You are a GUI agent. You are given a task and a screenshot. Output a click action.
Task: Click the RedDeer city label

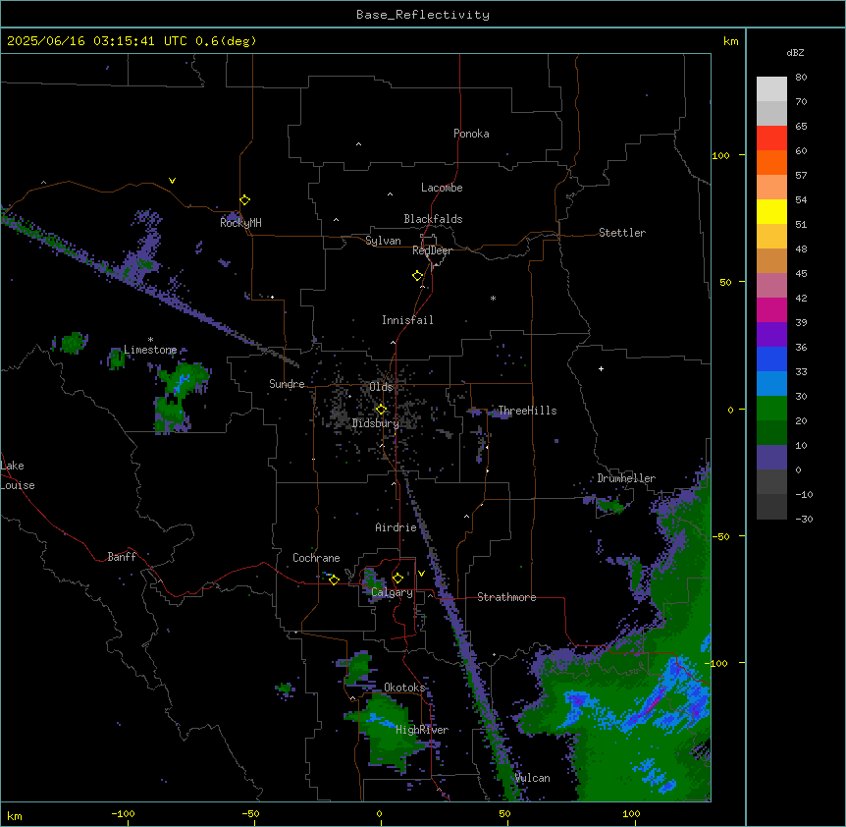(432, 250)
